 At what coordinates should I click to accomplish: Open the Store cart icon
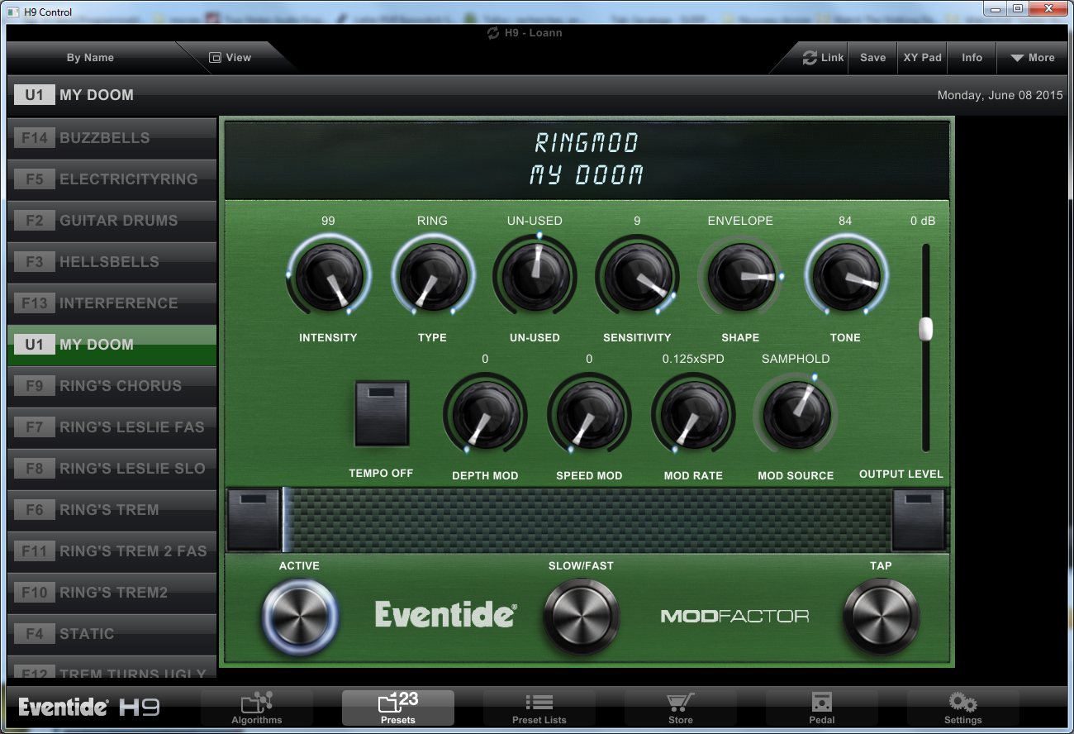click(680, 702)
